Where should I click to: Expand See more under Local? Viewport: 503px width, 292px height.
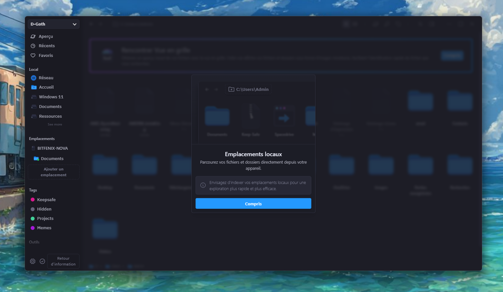tap(55, 124)
